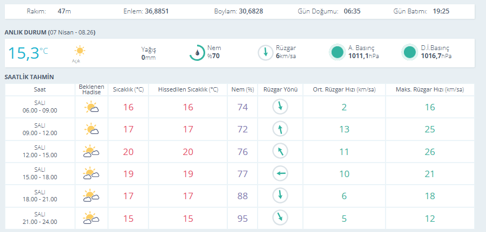The image size is (486, 232).
Task: Click the current temperature 15,3°C reading
Action: click(x=28, y=53)
